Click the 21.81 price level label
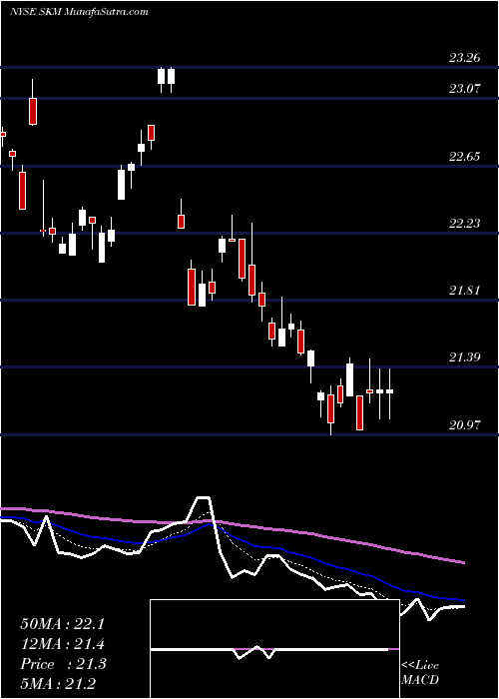This screenshot has width=499, height=699. point(464,291)
